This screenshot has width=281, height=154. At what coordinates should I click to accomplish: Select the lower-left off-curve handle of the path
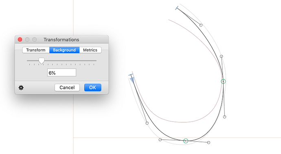147,123
